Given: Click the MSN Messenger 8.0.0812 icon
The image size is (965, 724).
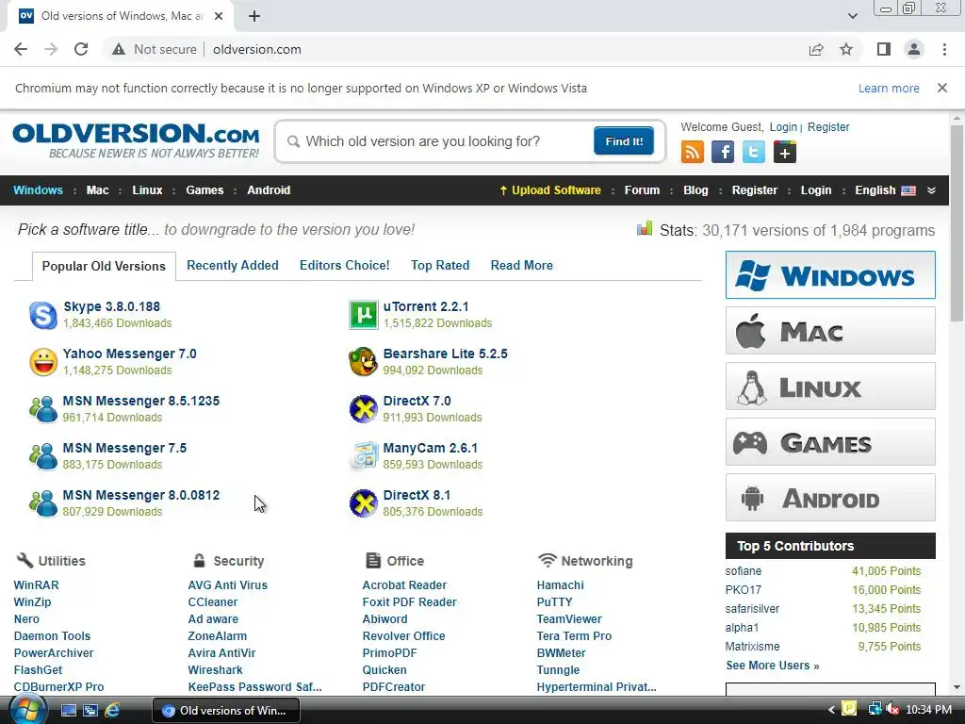Looking at the screenshot, I should click(43, 503).
